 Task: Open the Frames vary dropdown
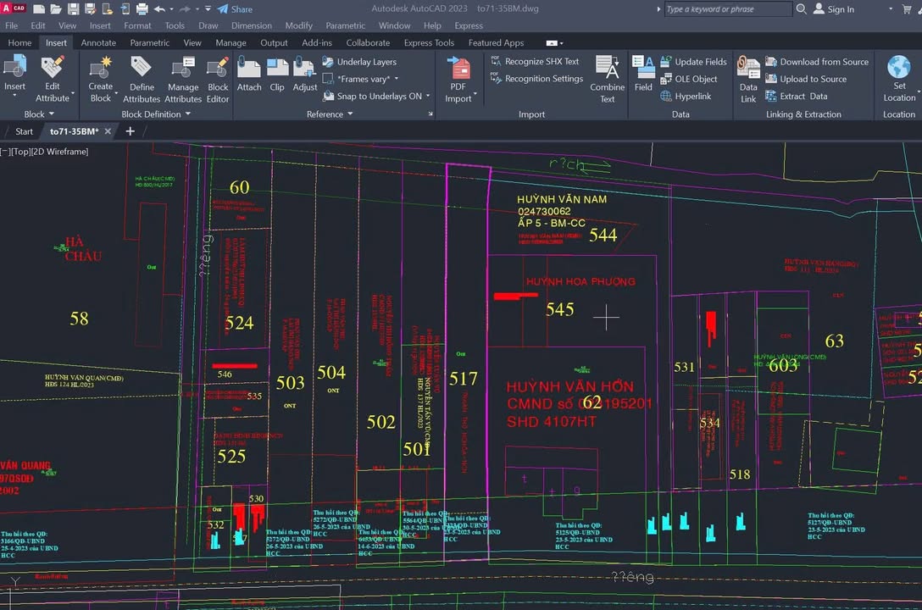pos(369,79)
